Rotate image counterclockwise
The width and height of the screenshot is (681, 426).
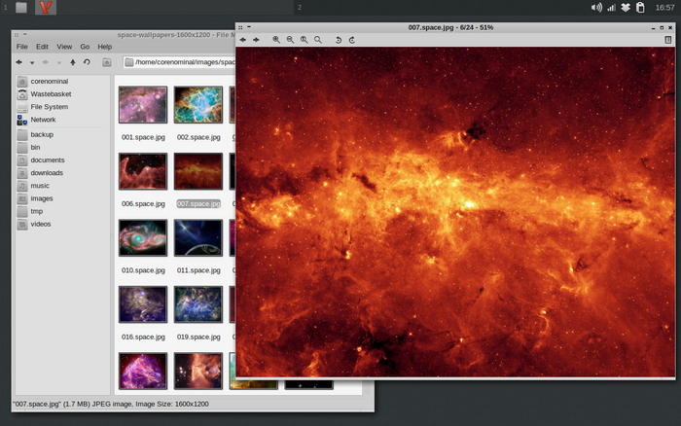339,40
